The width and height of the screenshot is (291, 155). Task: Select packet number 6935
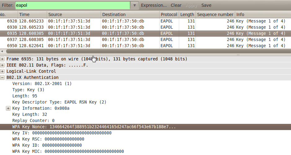[x=146, y=33]
